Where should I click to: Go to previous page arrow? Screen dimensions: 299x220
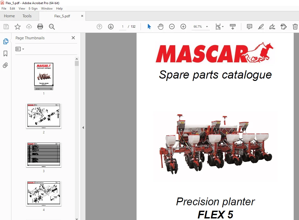pyautogui.click(x=99, y=27)
